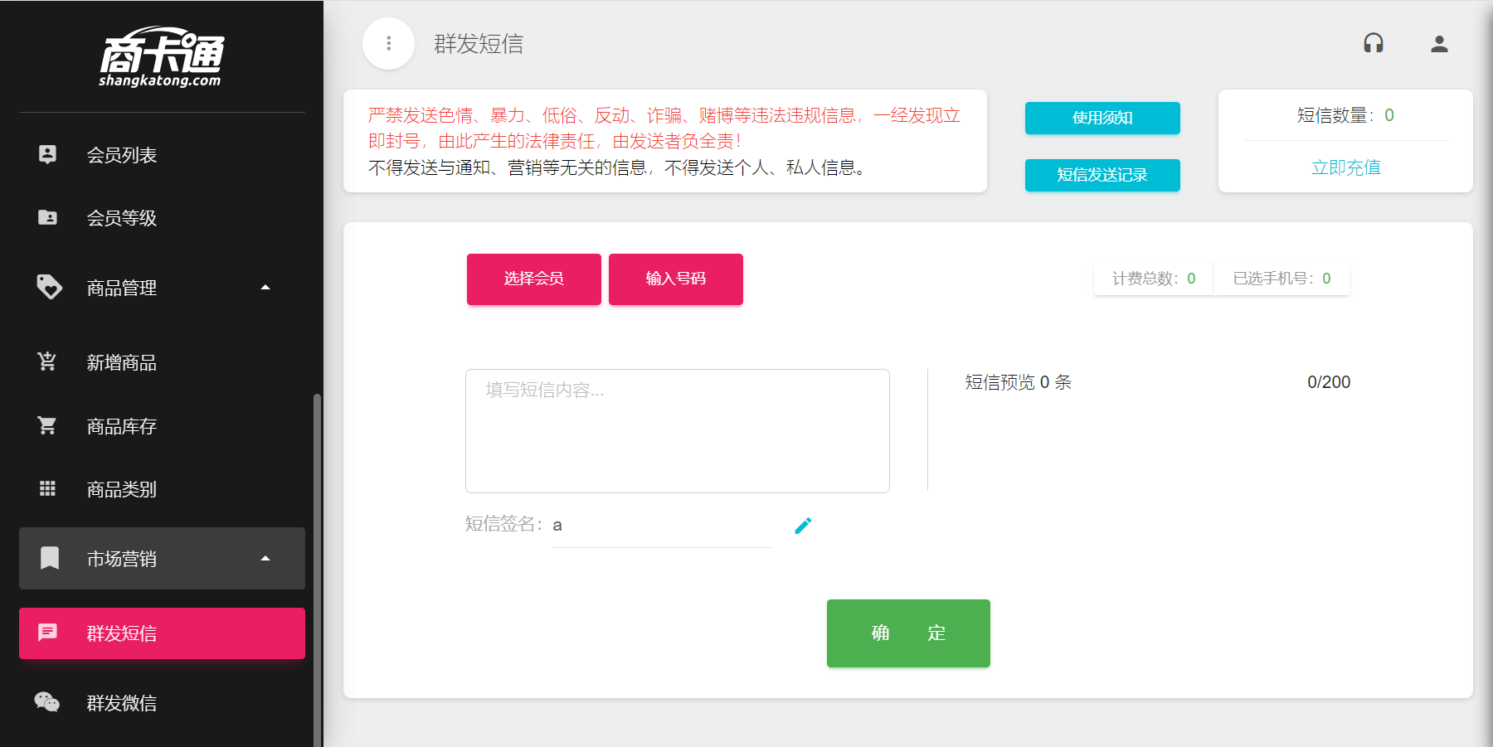Open 商品类别 menu item
The height and width of the screenshot is (747, 1493).
(162, 489)
